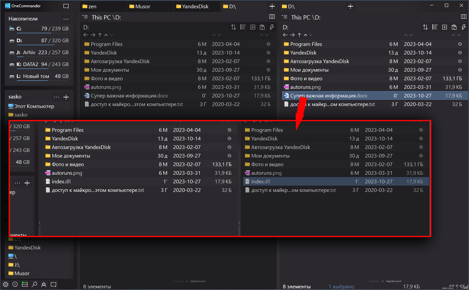Select Супер важная информация.docx in left pane

178,96
